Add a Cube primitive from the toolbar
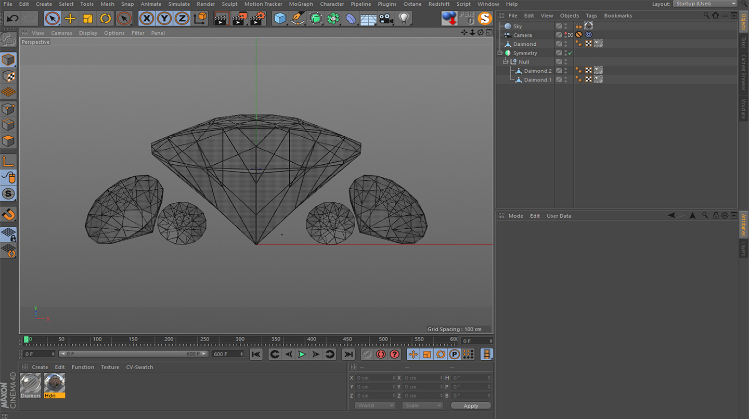 tap(279, 18)
